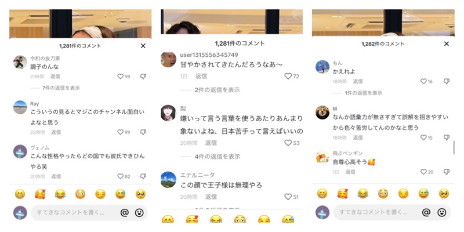Reply to 令和の抜刀斎's comment via 返信
The width and height of the screenshot is (464, 232).
[55, 77]
